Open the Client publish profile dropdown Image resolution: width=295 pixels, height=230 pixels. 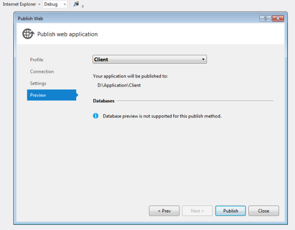[x=150, y=59]
